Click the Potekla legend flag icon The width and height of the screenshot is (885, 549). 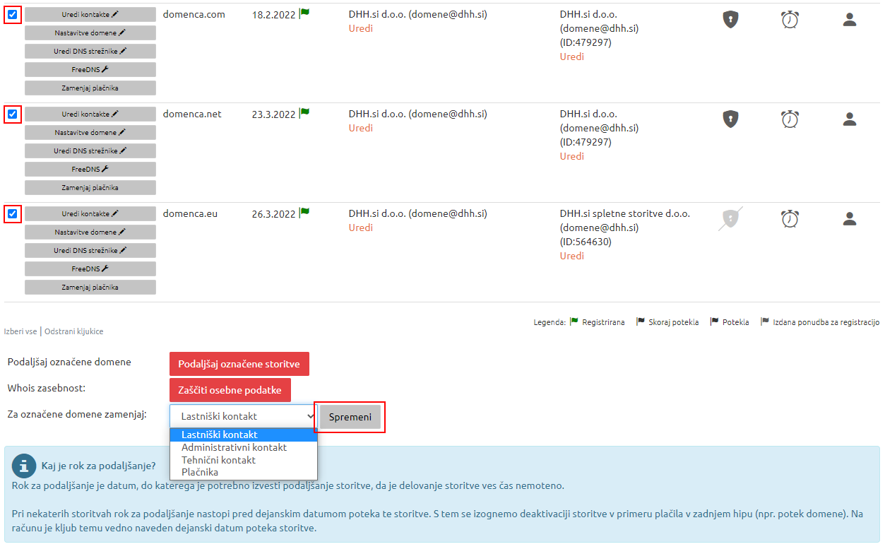(714, 321)
